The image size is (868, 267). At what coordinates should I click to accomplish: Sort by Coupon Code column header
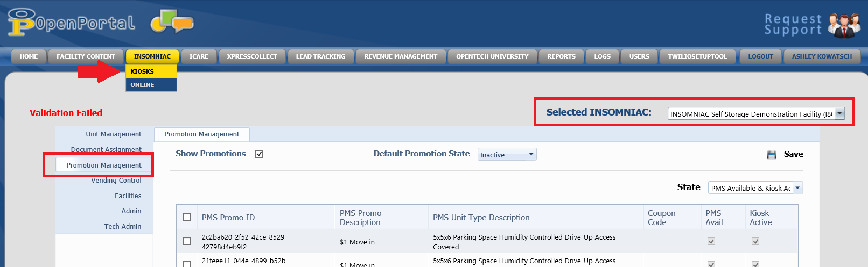point(661,218)
